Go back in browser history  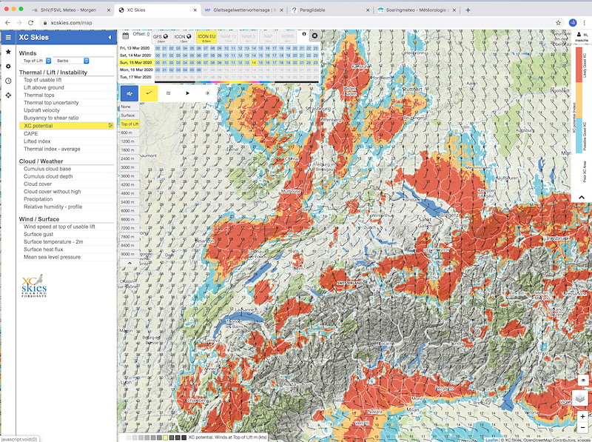point(7,23)
